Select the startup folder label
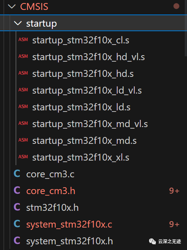 [41, 24]
